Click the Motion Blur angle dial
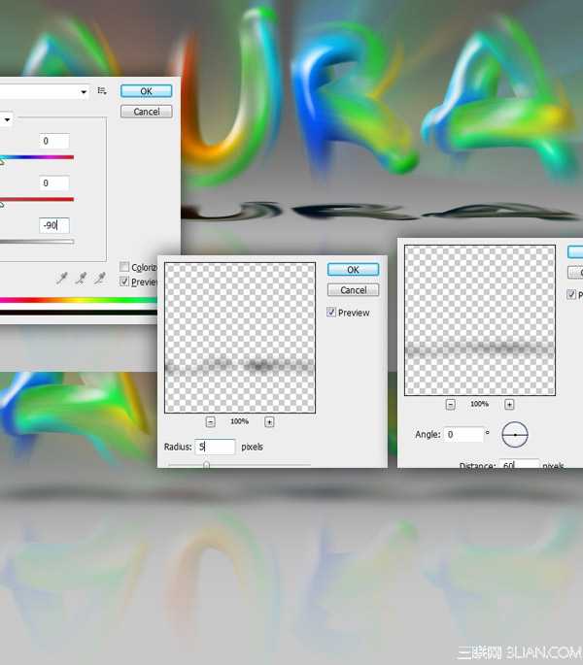The width and height of the screenshot is (583, 665). point(515,435)
